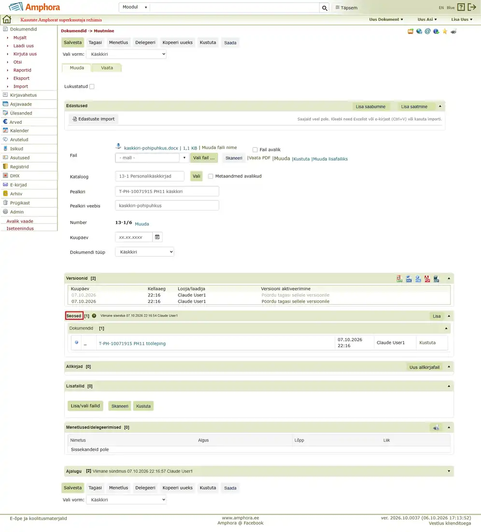Open the Uus Dokument menu
This screenshot has width=481, height=532.
pos(386,19)
